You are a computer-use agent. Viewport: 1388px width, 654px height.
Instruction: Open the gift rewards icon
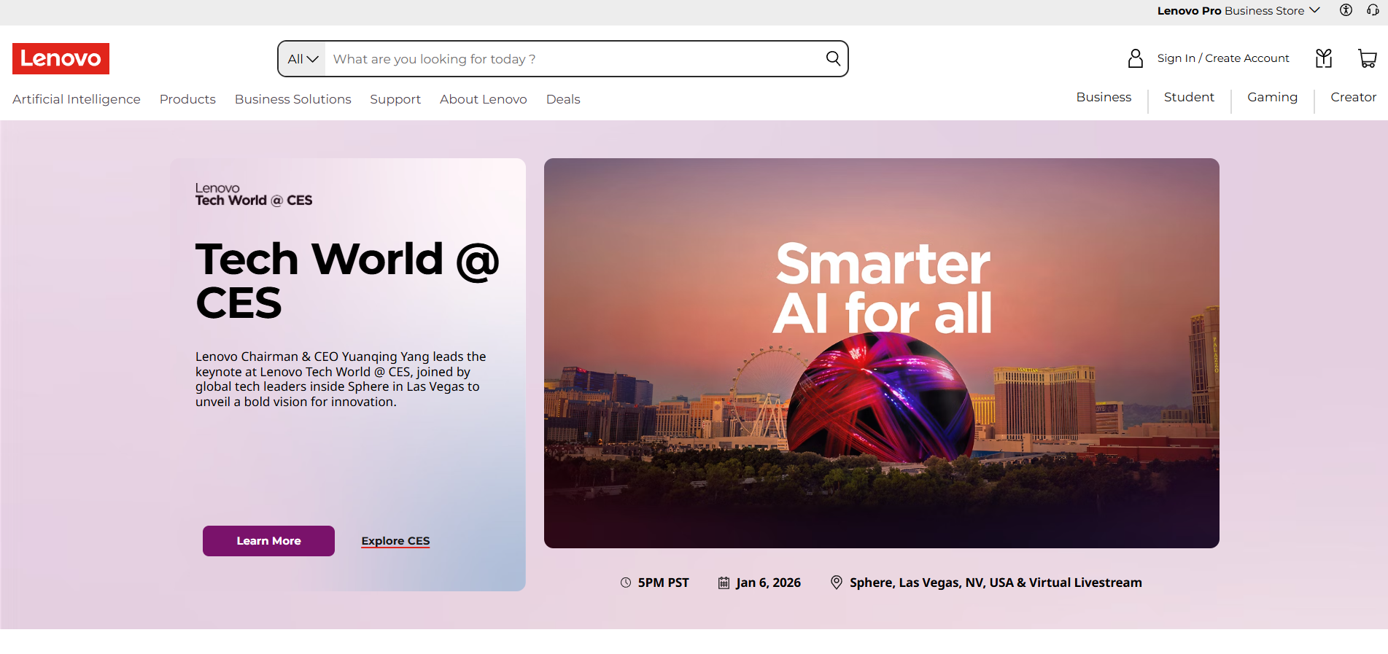[1324, 58]
